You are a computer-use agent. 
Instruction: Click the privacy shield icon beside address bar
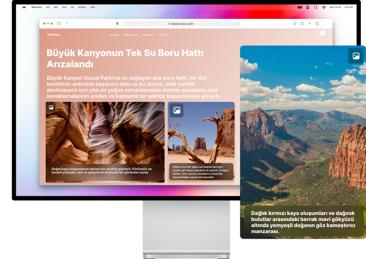click(x=118, y=24)
